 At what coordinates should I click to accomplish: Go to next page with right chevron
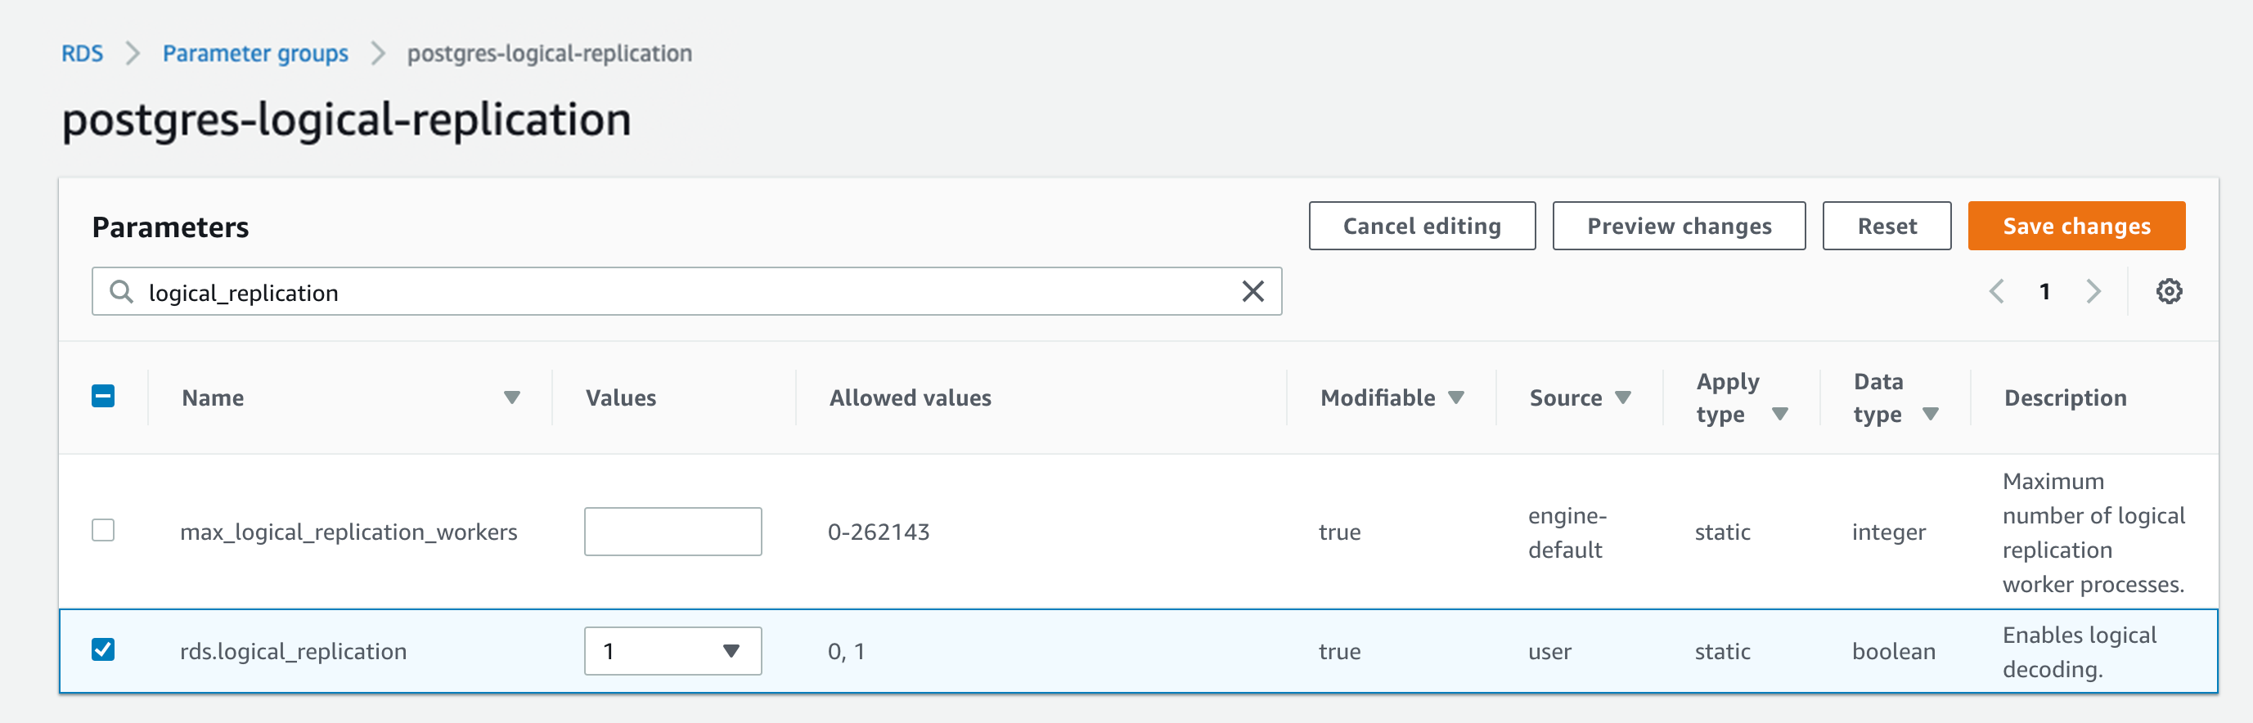[x=2093, y=291]
